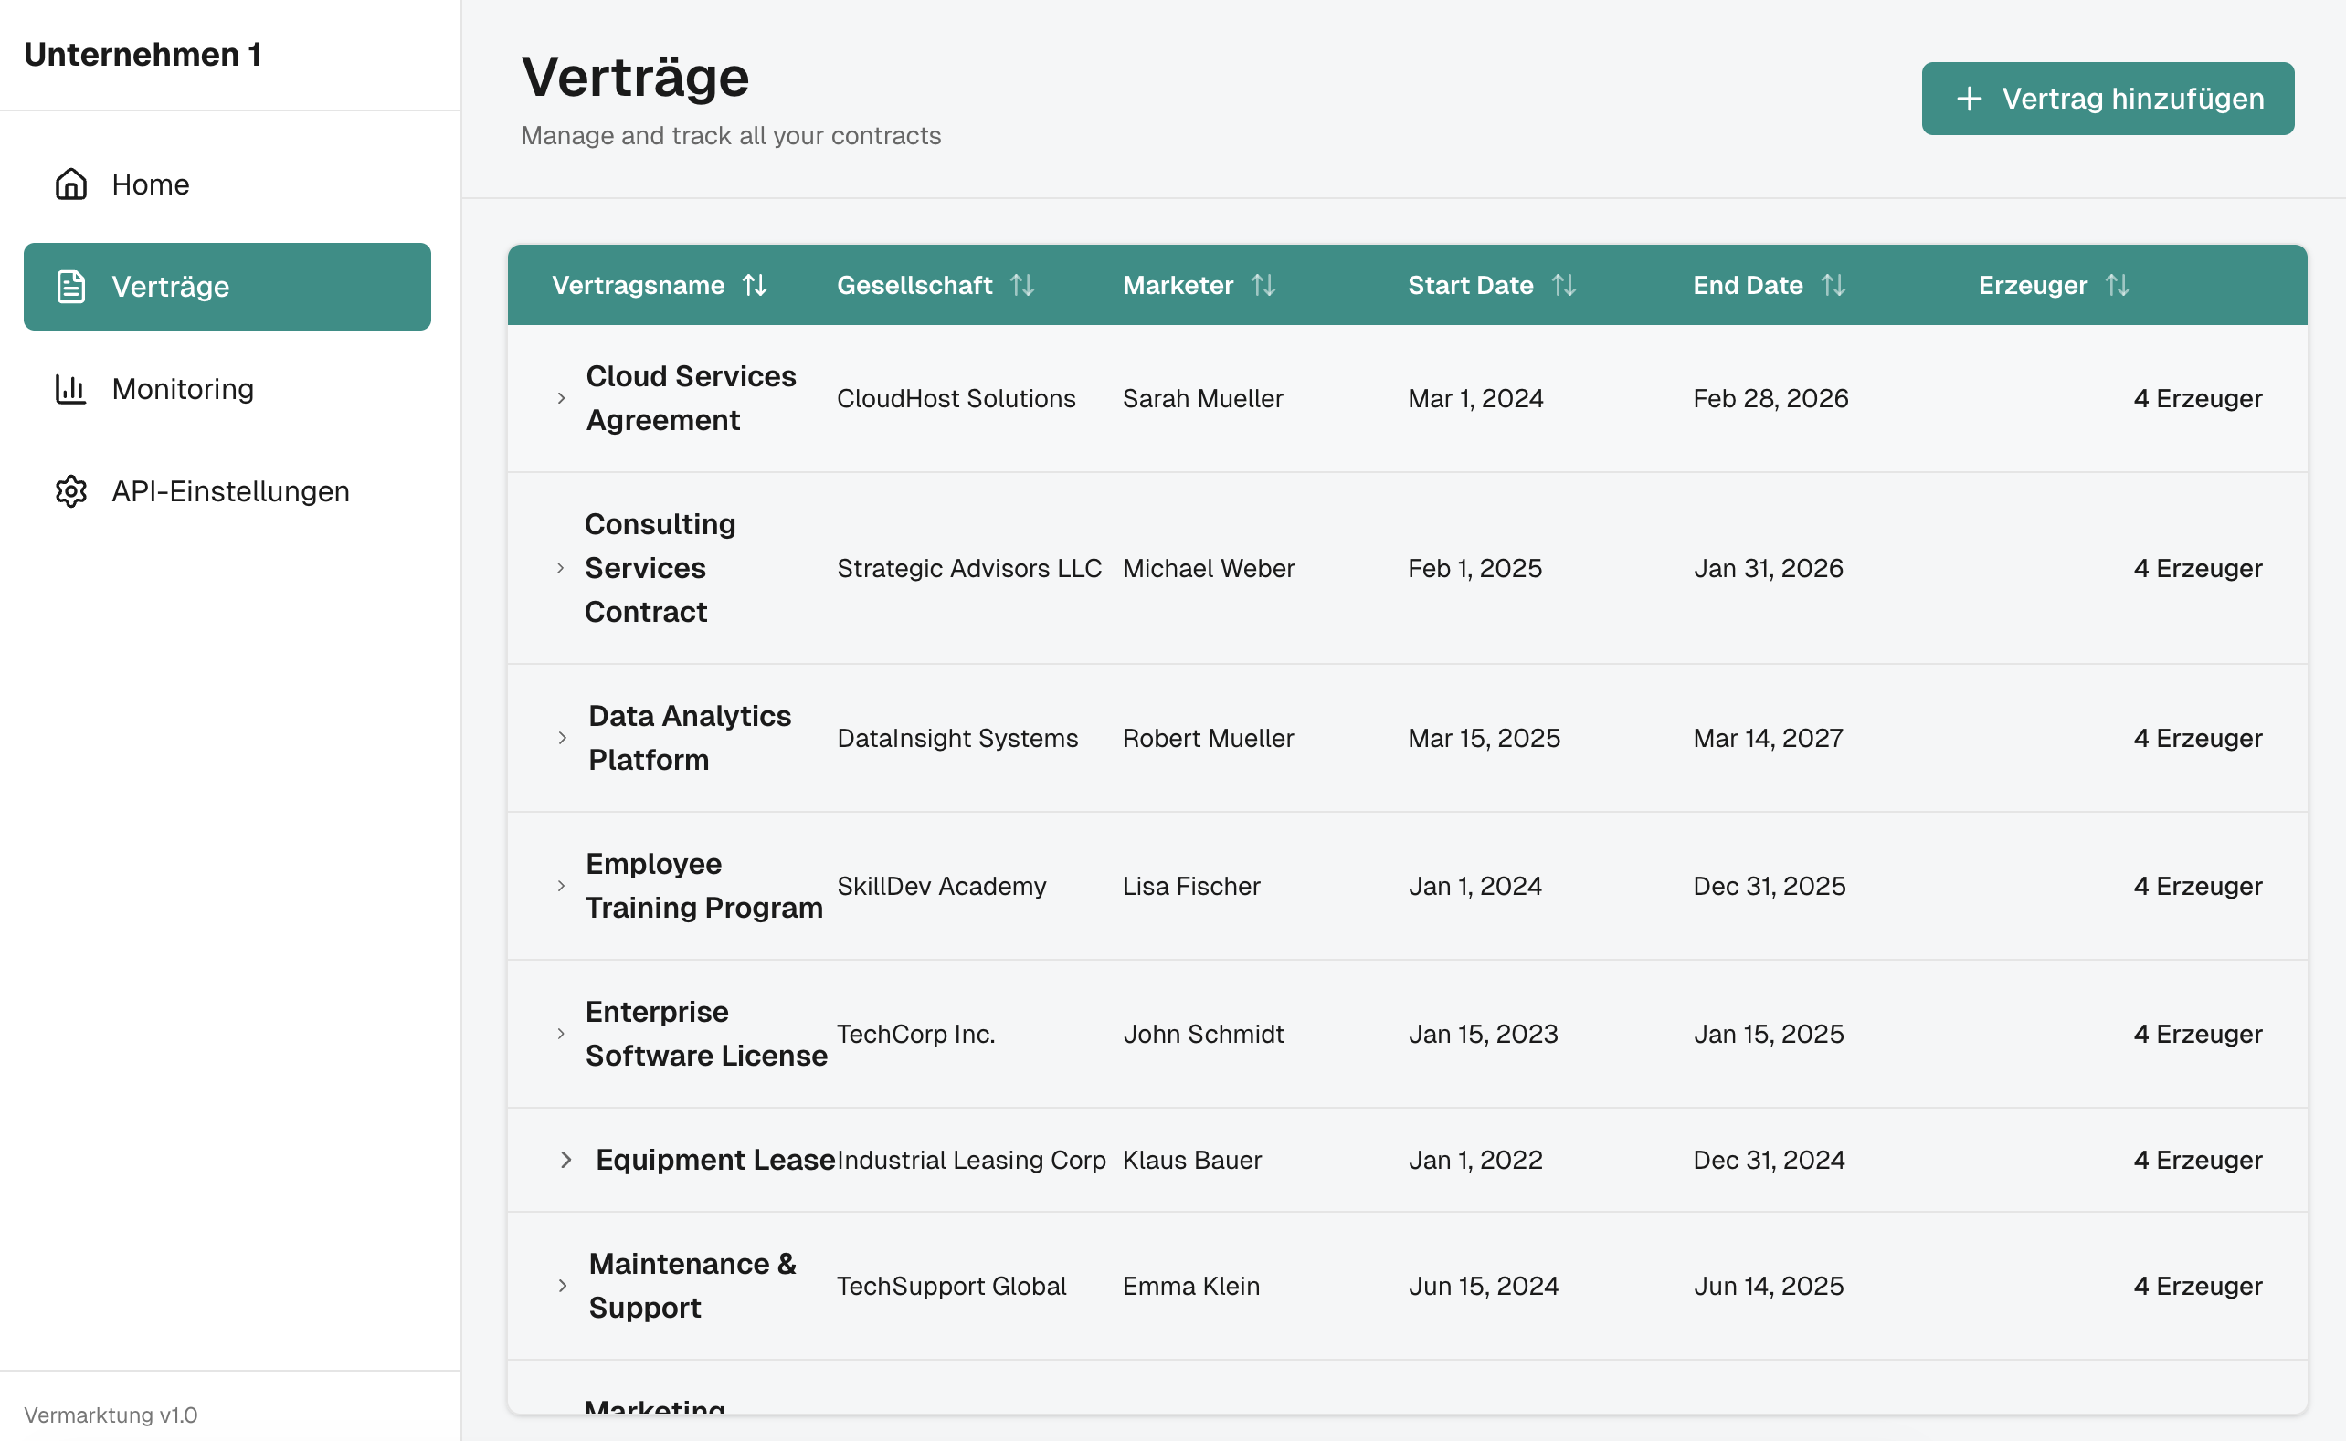The image size is (2346, 1441).
Task: Select the Unternehmen 1 title
Action: pyautogui.click(x=144, y=54)
